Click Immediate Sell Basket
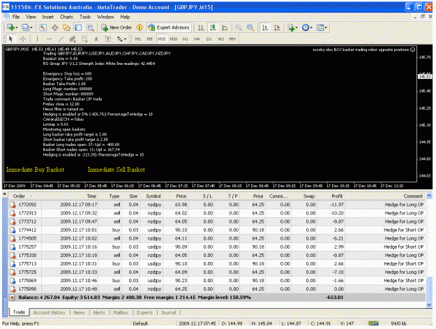This screenshot has width=436, height=329. point(116,170)
